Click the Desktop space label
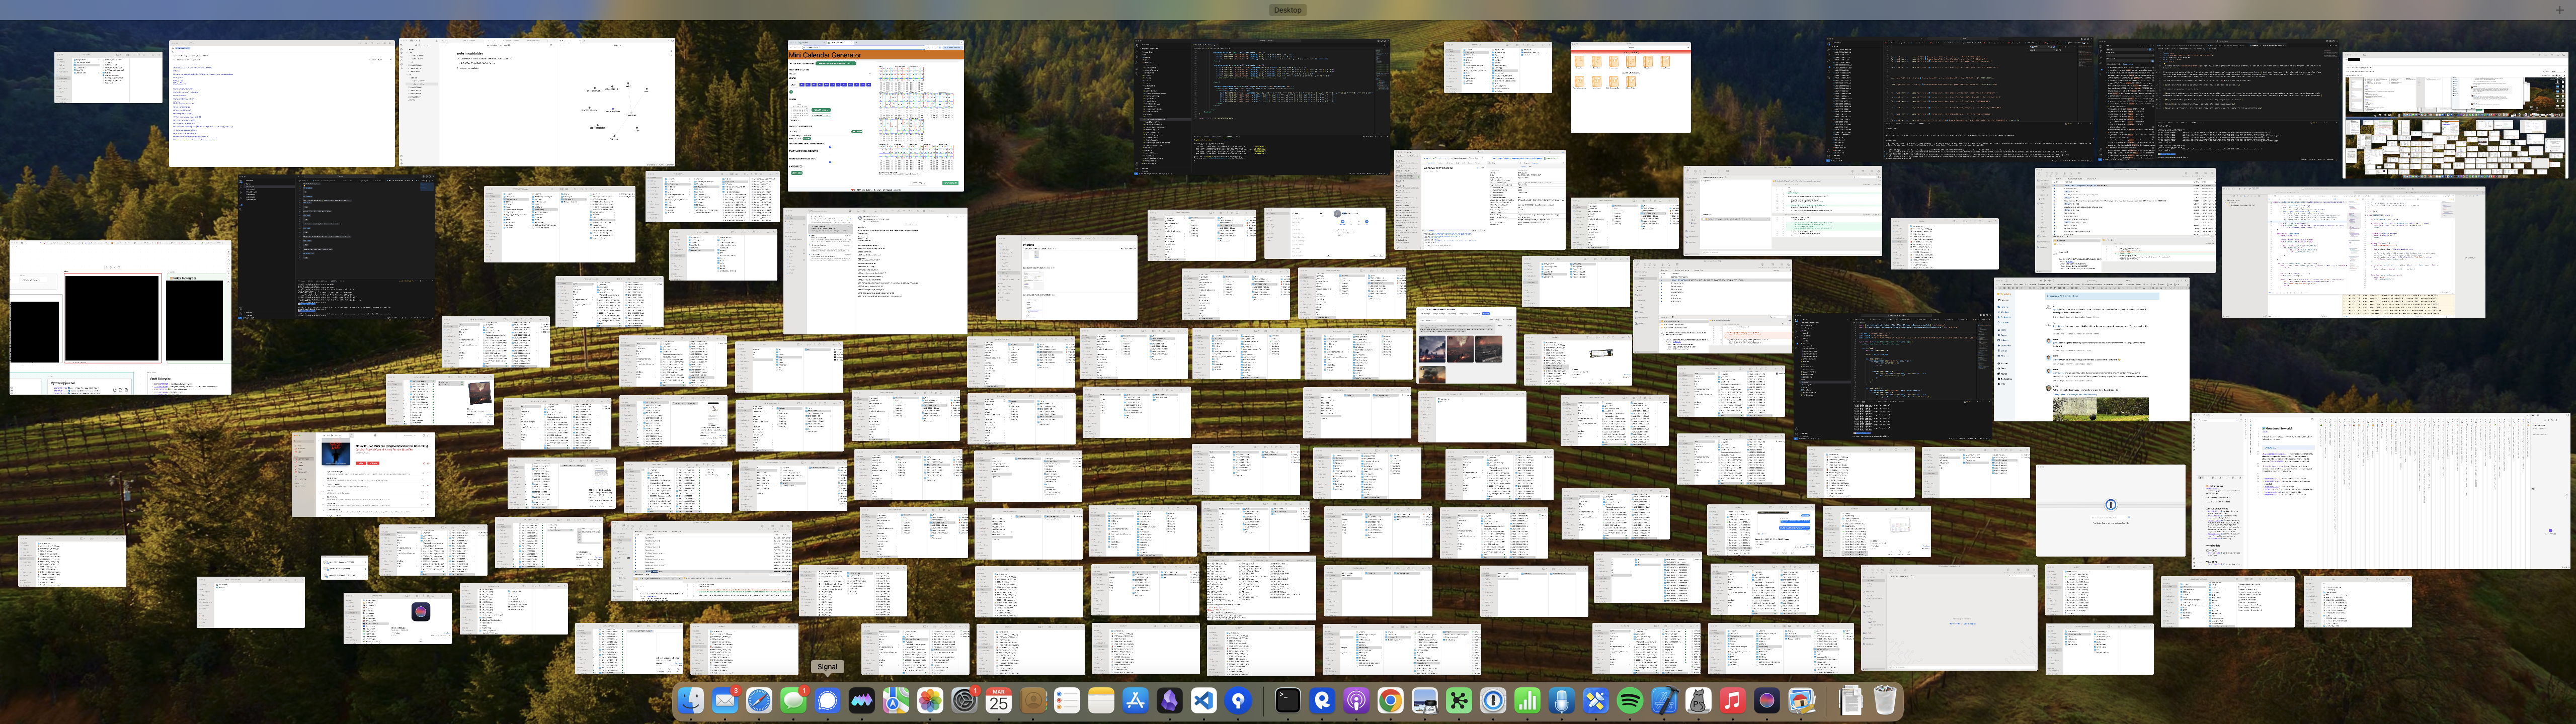Image resolution: width=2576 pixels, height=724 pixels. tap(1287, 10)
